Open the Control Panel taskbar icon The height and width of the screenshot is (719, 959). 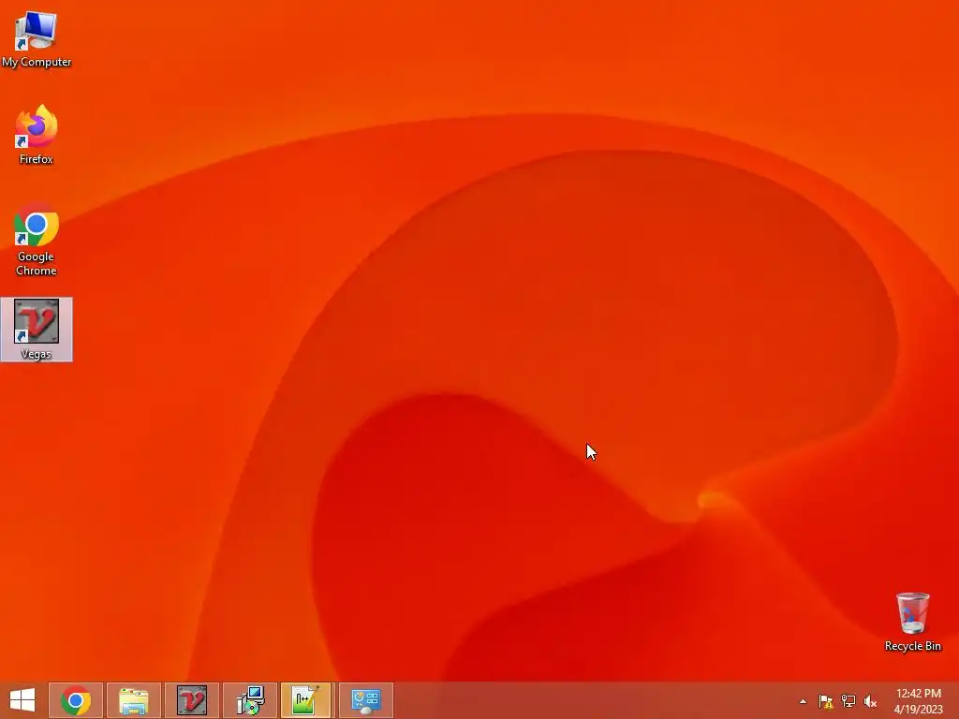point(366,700)
